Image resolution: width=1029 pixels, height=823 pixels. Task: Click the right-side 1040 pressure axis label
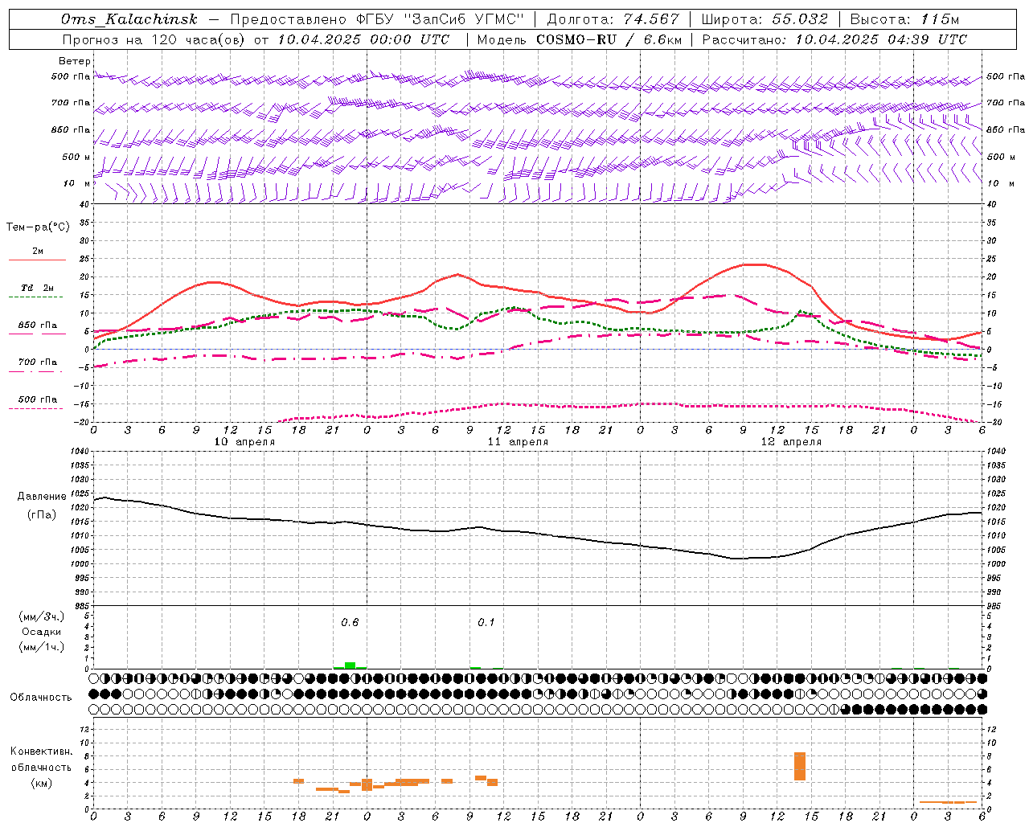pos(995,452)
